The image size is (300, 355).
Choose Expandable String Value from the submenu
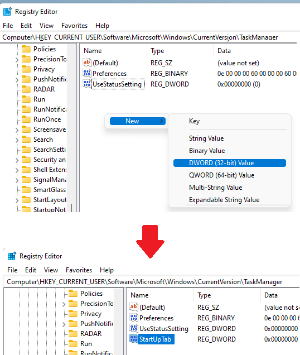[224, 200]
